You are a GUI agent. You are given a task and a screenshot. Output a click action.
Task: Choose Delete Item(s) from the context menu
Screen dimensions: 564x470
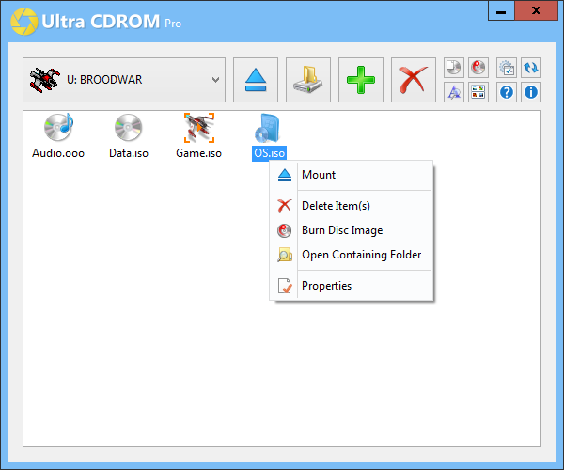click(x=352, y=206)
